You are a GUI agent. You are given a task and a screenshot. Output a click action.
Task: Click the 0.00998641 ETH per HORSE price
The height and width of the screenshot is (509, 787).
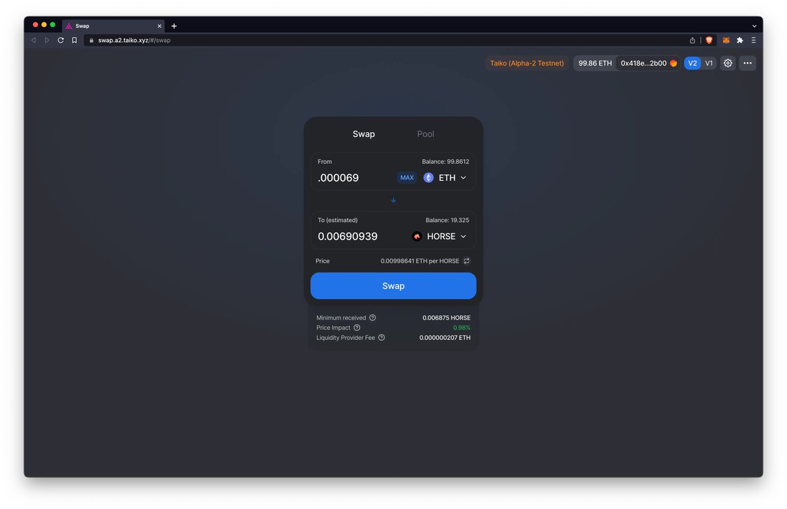tap(420, 261)
